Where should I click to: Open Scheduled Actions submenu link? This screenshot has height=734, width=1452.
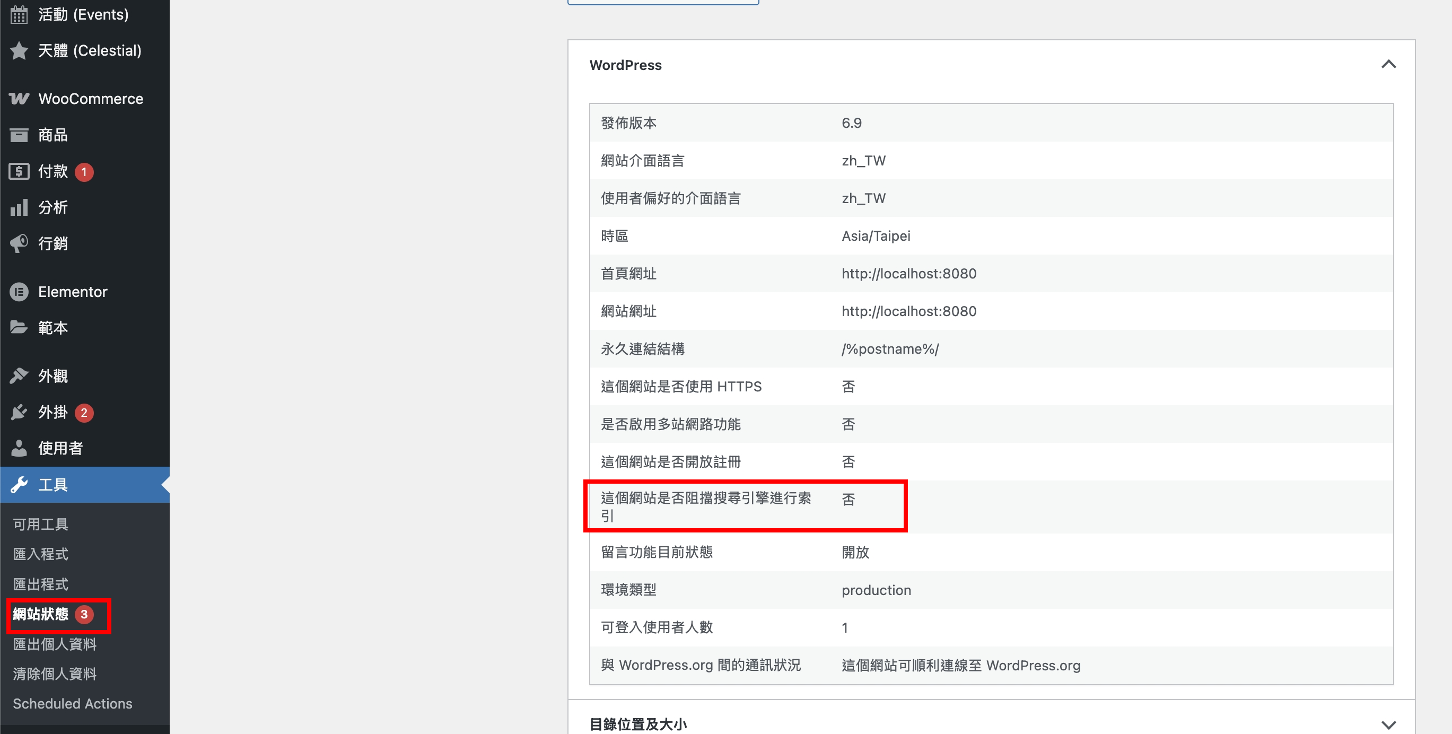[72, 704]
